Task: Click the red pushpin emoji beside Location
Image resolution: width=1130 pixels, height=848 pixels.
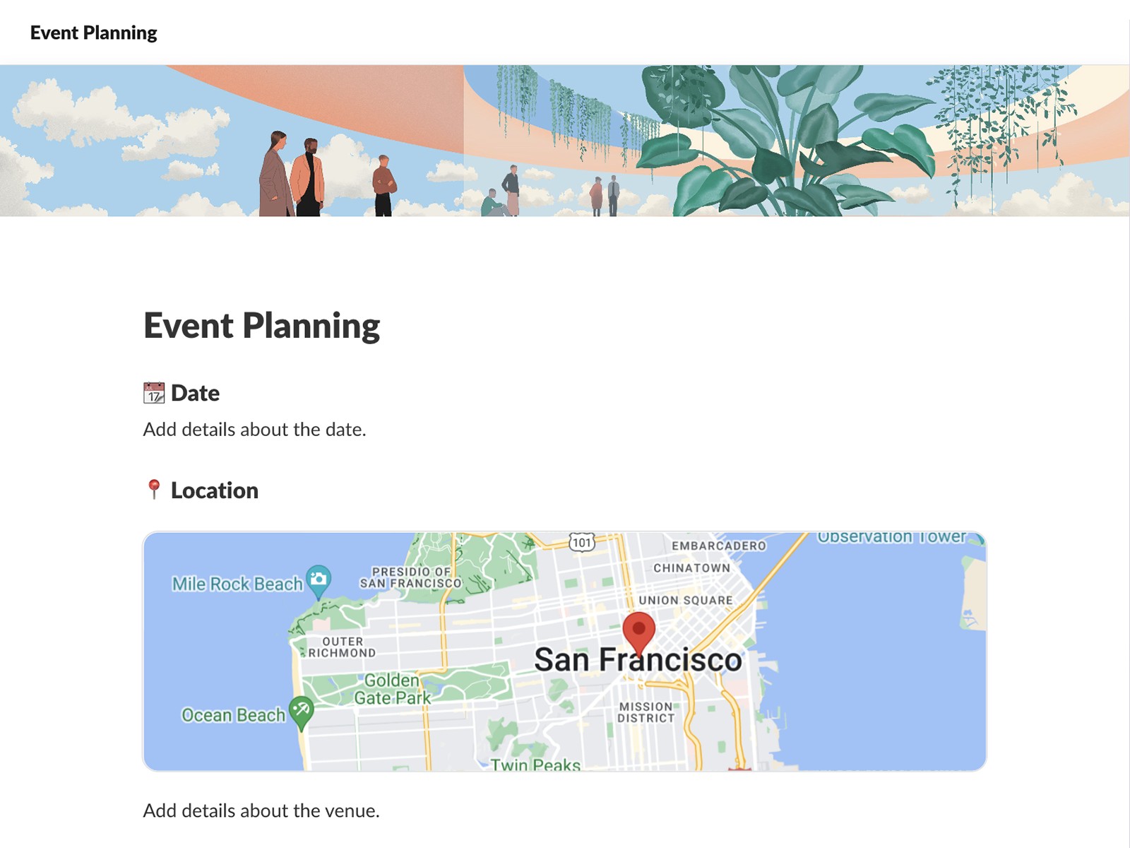Action: [x=153, y=490]
